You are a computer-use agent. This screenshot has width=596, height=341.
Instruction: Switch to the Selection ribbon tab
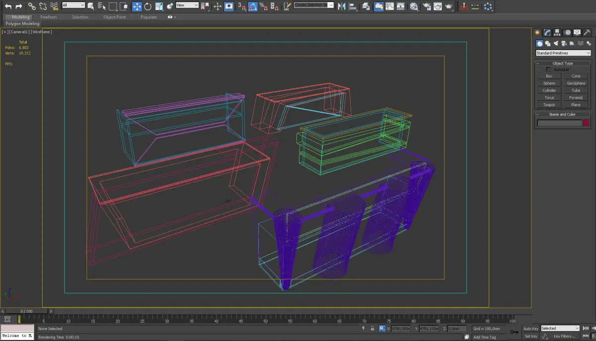[x=80, y=17]
